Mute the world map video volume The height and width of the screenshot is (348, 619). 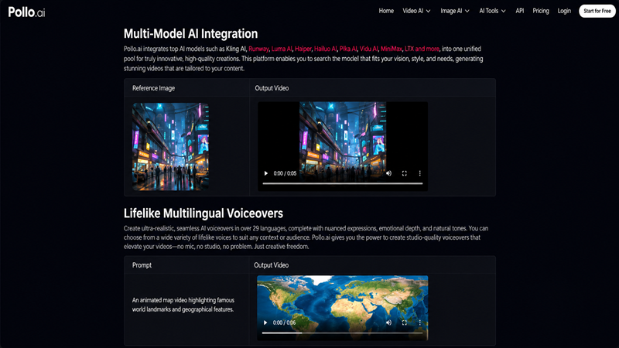389,322
